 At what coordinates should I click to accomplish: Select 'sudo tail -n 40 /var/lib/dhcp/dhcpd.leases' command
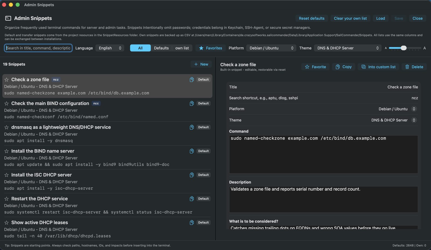click(57, 236)
